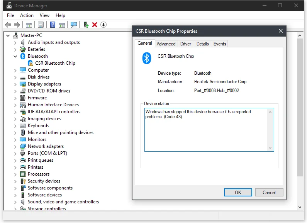
Task: Click the Mice and other pointing devices icon
Action: (23, 132)
